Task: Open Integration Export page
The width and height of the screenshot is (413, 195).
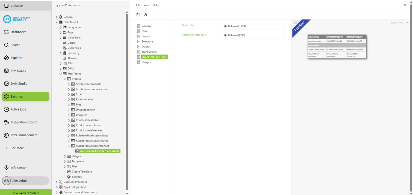Action: click(x=23, y=122)
